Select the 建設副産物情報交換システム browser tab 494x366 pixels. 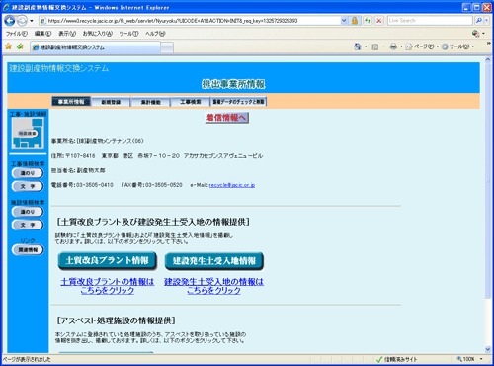95,47
